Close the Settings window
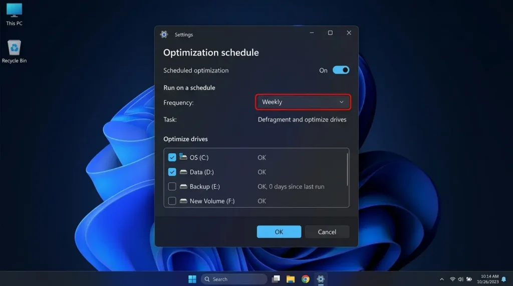Screen dimensions: 513x286 click(349, 32)
